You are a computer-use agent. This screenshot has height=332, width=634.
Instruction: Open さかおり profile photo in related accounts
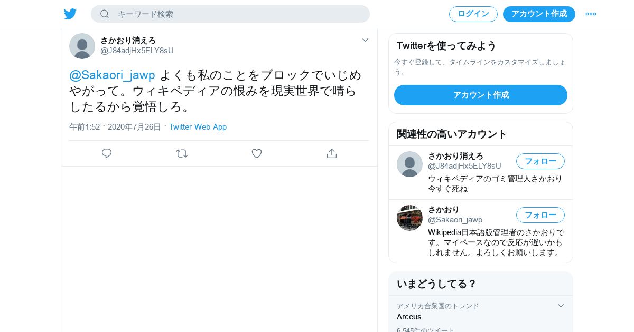click(409, 218)
